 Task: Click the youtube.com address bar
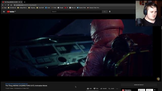coord(26,5)
